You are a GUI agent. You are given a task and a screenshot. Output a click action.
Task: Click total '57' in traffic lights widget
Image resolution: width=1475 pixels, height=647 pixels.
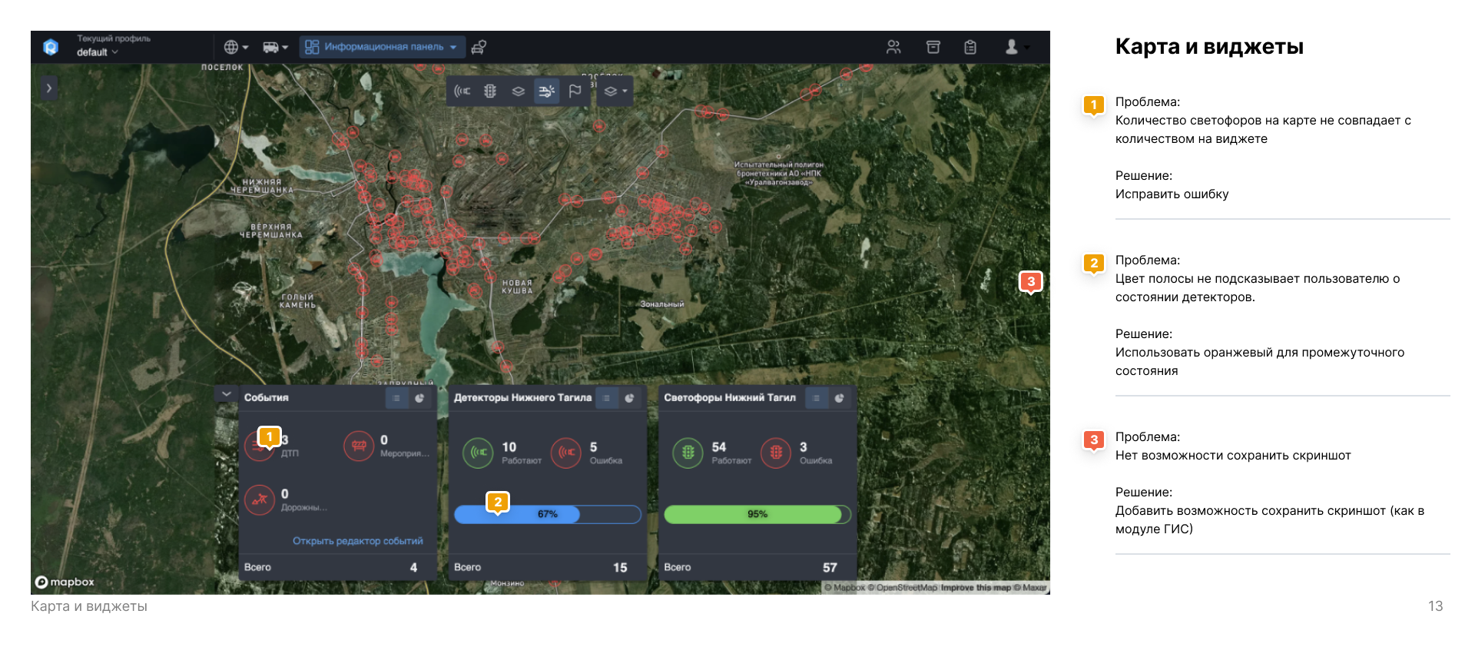(x=830, y=568)
